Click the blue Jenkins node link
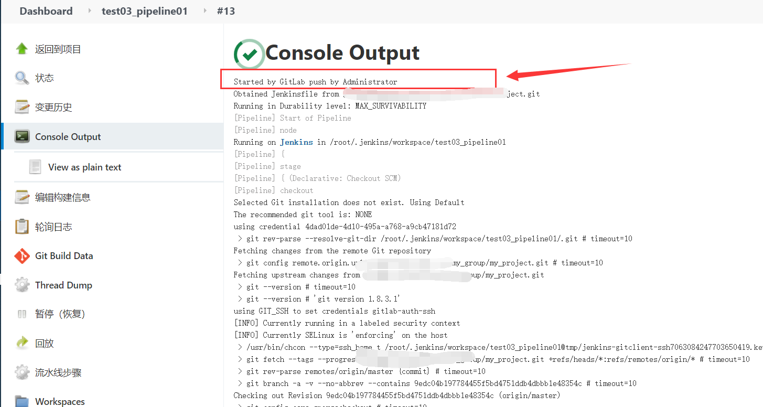This screenshot has width=763, height=407. [296, 142]
